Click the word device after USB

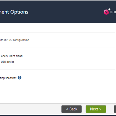coord(10,62)
